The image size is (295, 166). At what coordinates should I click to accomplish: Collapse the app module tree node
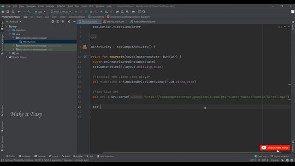coord(6,26)
